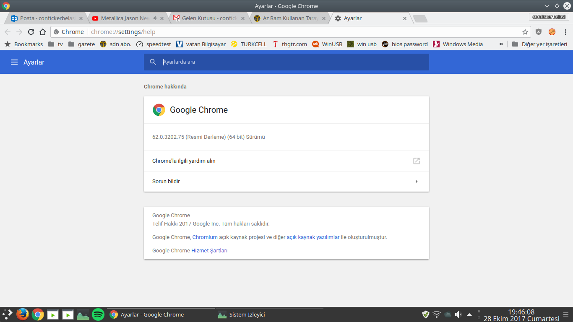Viewport: 573px width, 322px height.
Task: Open the TURKCELL bookmark
Action: pos(249,44)
